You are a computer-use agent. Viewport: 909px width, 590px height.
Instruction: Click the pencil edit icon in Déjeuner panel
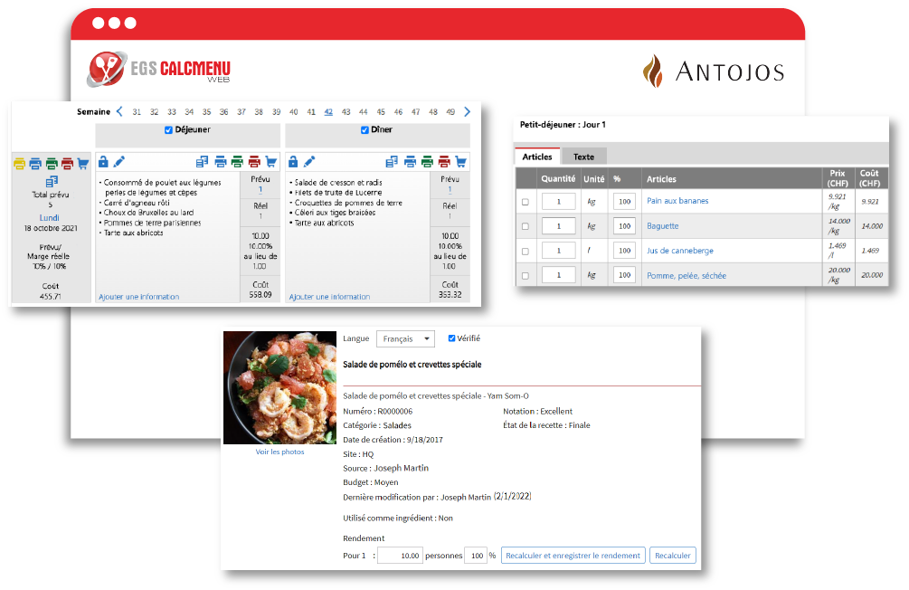point(118,161)
